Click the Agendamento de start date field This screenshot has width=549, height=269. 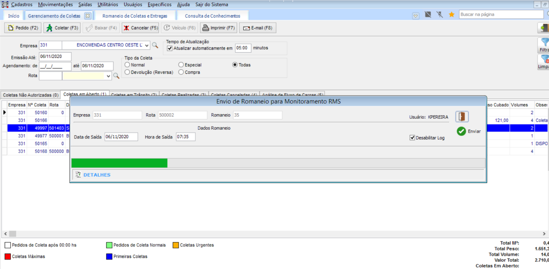pyautogui.click(x=55, y=66)
